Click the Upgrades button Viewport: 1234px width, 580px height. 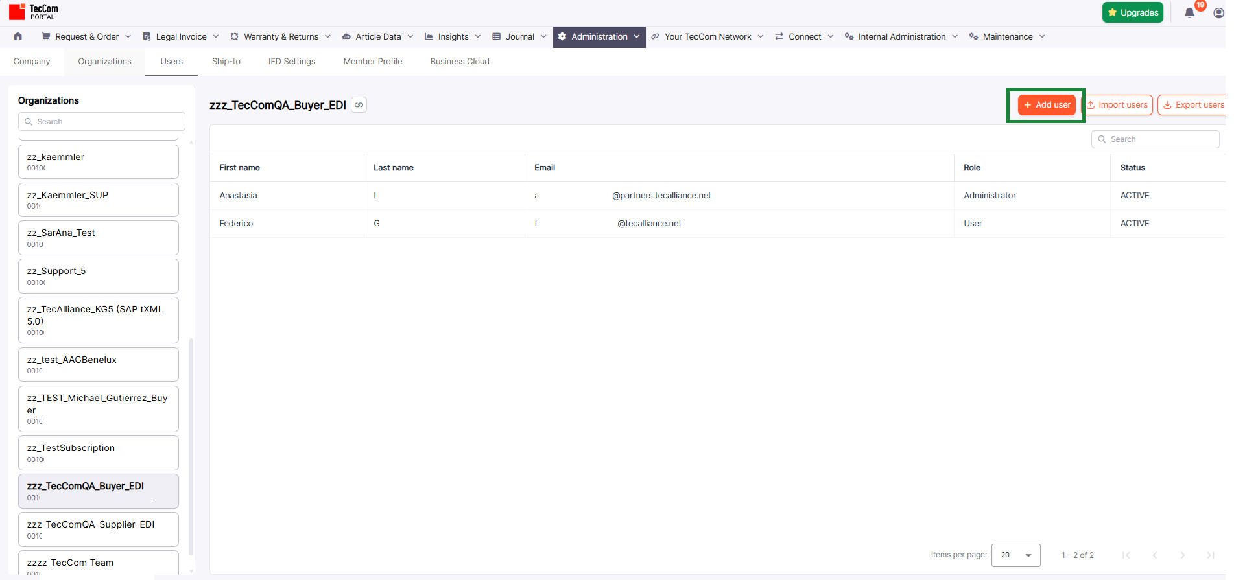(x=1133, y=12)
